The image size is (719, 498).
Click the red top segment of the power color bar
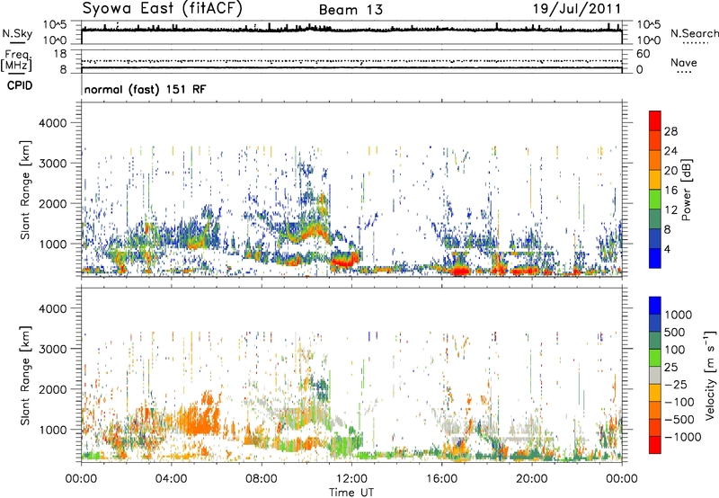pyautogui.click(x=655, y=120)
